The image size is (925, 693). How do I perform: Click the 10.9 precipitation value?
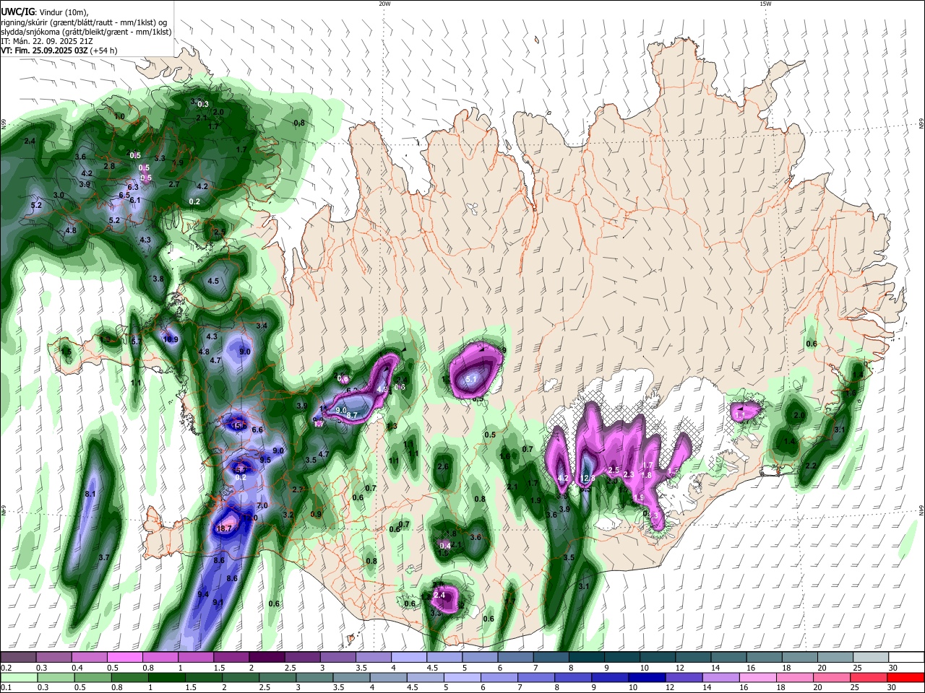[171, 339]
